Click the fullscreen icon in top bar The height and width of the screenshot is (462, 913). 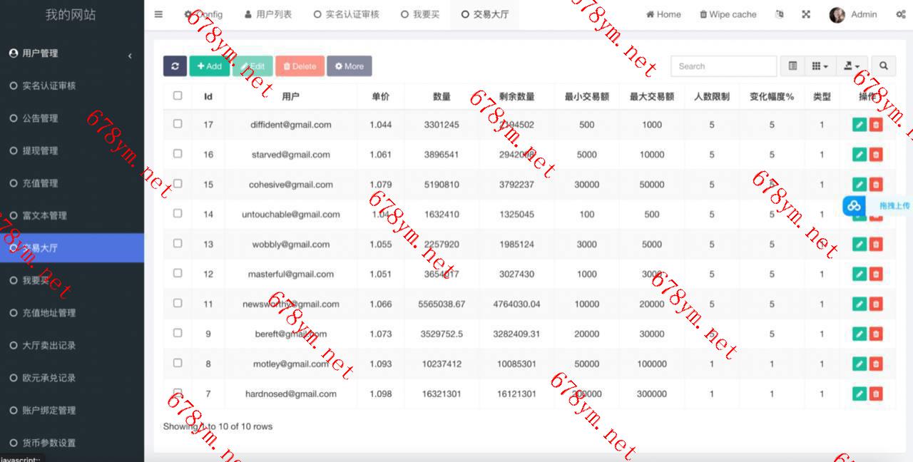pyautogui.click(x=806, y=14)
